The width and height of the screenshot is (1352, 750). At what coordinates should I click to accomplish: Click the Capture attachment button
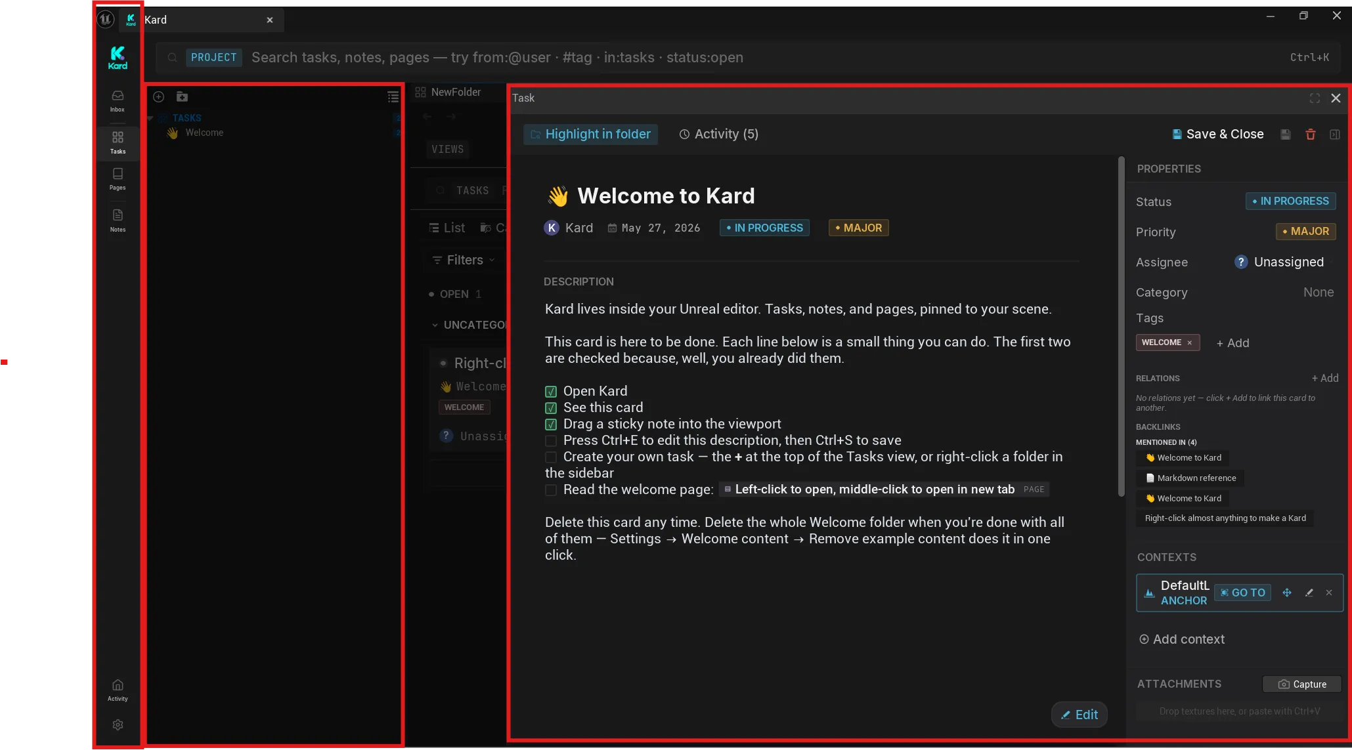click(1302, 684)
